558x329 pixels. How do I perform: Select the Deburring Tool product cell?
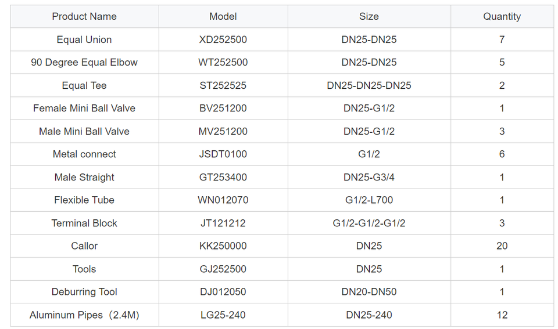(x=84, y=292)
